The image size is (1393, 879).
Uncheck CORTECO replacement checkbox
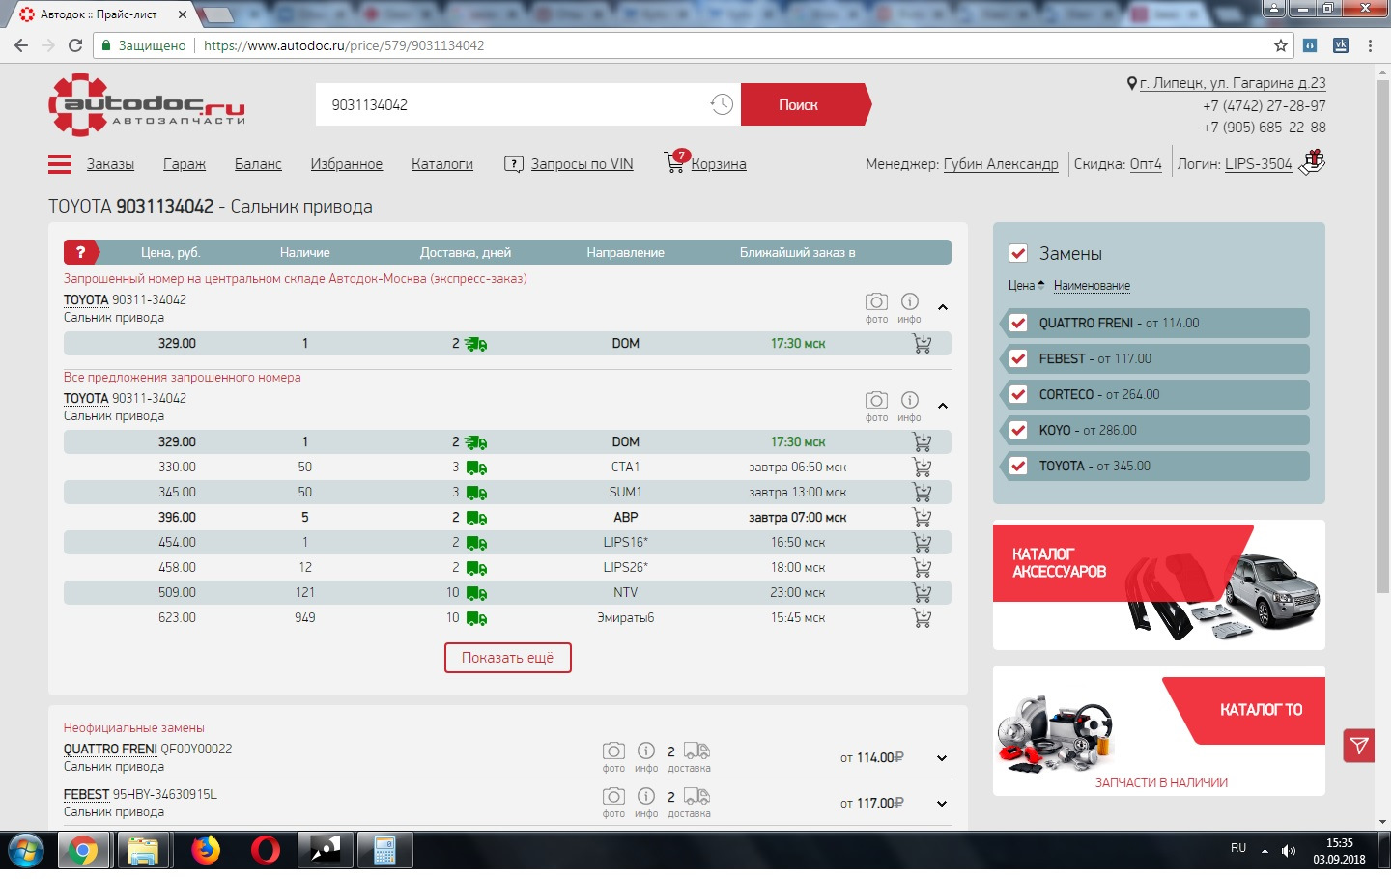pyautogui.click(x=1018, y=395)
